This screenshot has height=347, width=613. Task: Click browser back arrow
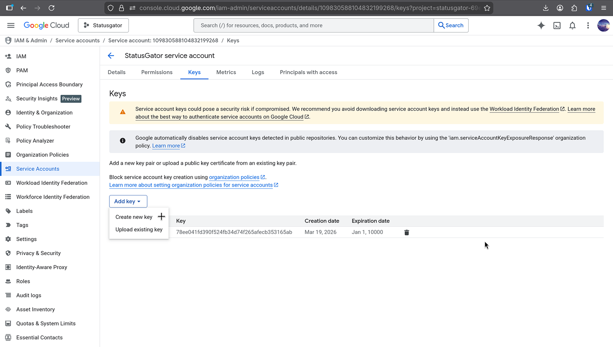24,8
